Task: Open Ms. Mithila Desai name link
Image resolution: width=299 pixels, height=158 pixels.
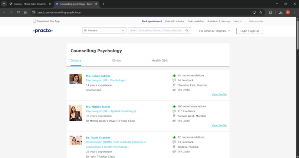Action: coord(98,107)
